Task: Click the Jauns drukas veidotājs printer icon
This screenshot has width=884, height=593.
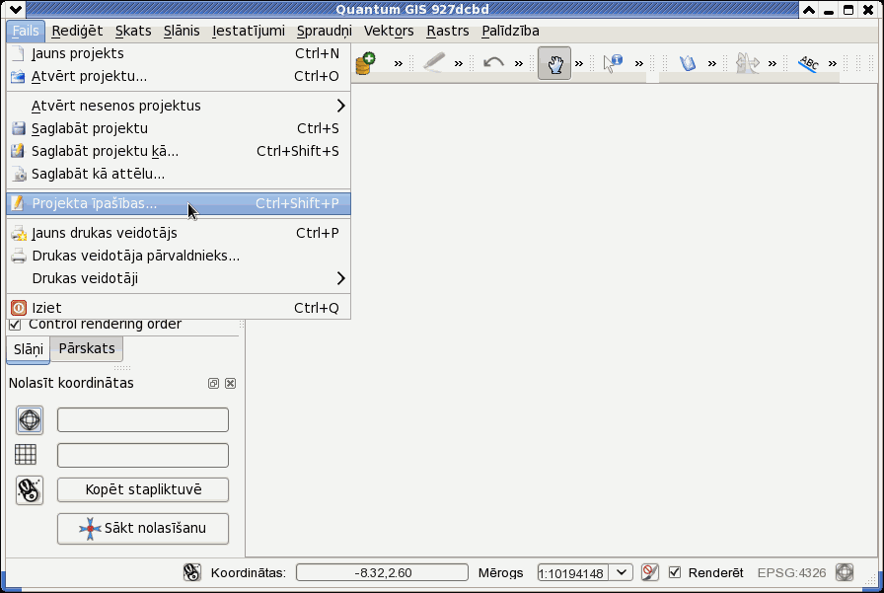Action: [19, 234]
